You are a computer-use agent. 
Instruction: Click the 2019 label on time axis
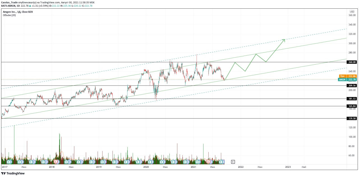(x=99, y=167)
